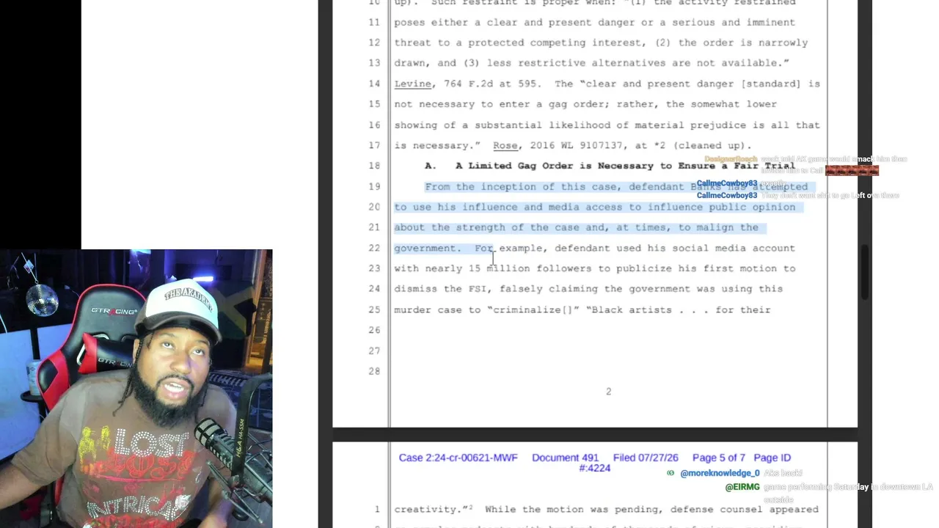Click line 'about the strength of the case'
Image resolution: width=939 pixels, height=528 pixels.
pos(577,227)
